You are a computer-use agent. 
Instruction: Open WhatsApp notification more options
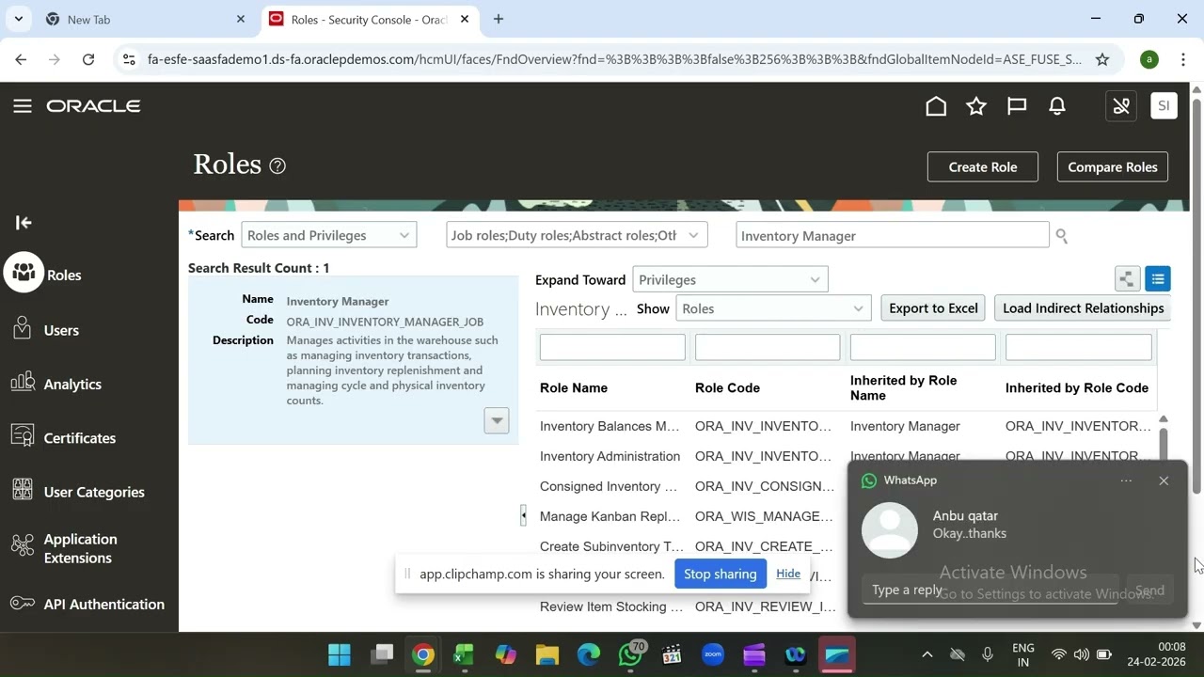[x=1126, y=480]
